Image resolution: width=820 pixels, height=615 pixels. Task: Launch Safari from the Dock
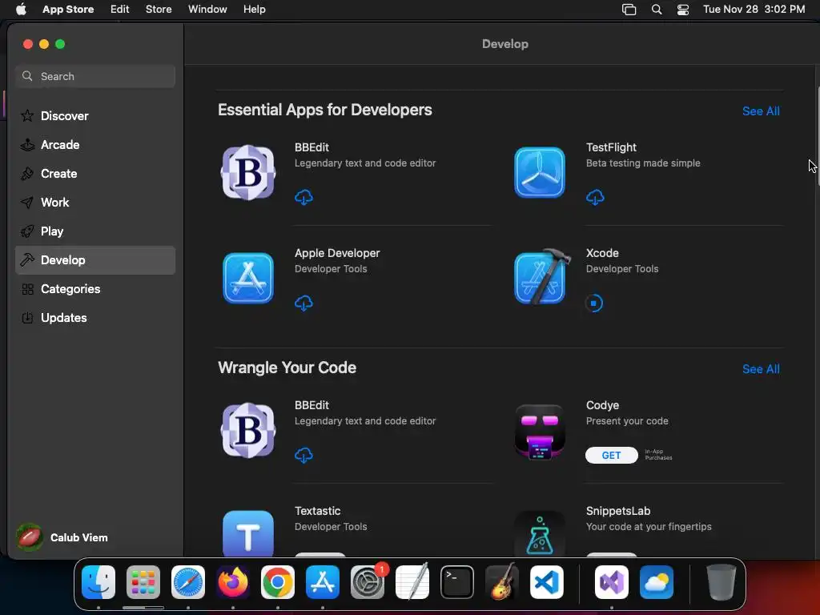click(187, 582)
